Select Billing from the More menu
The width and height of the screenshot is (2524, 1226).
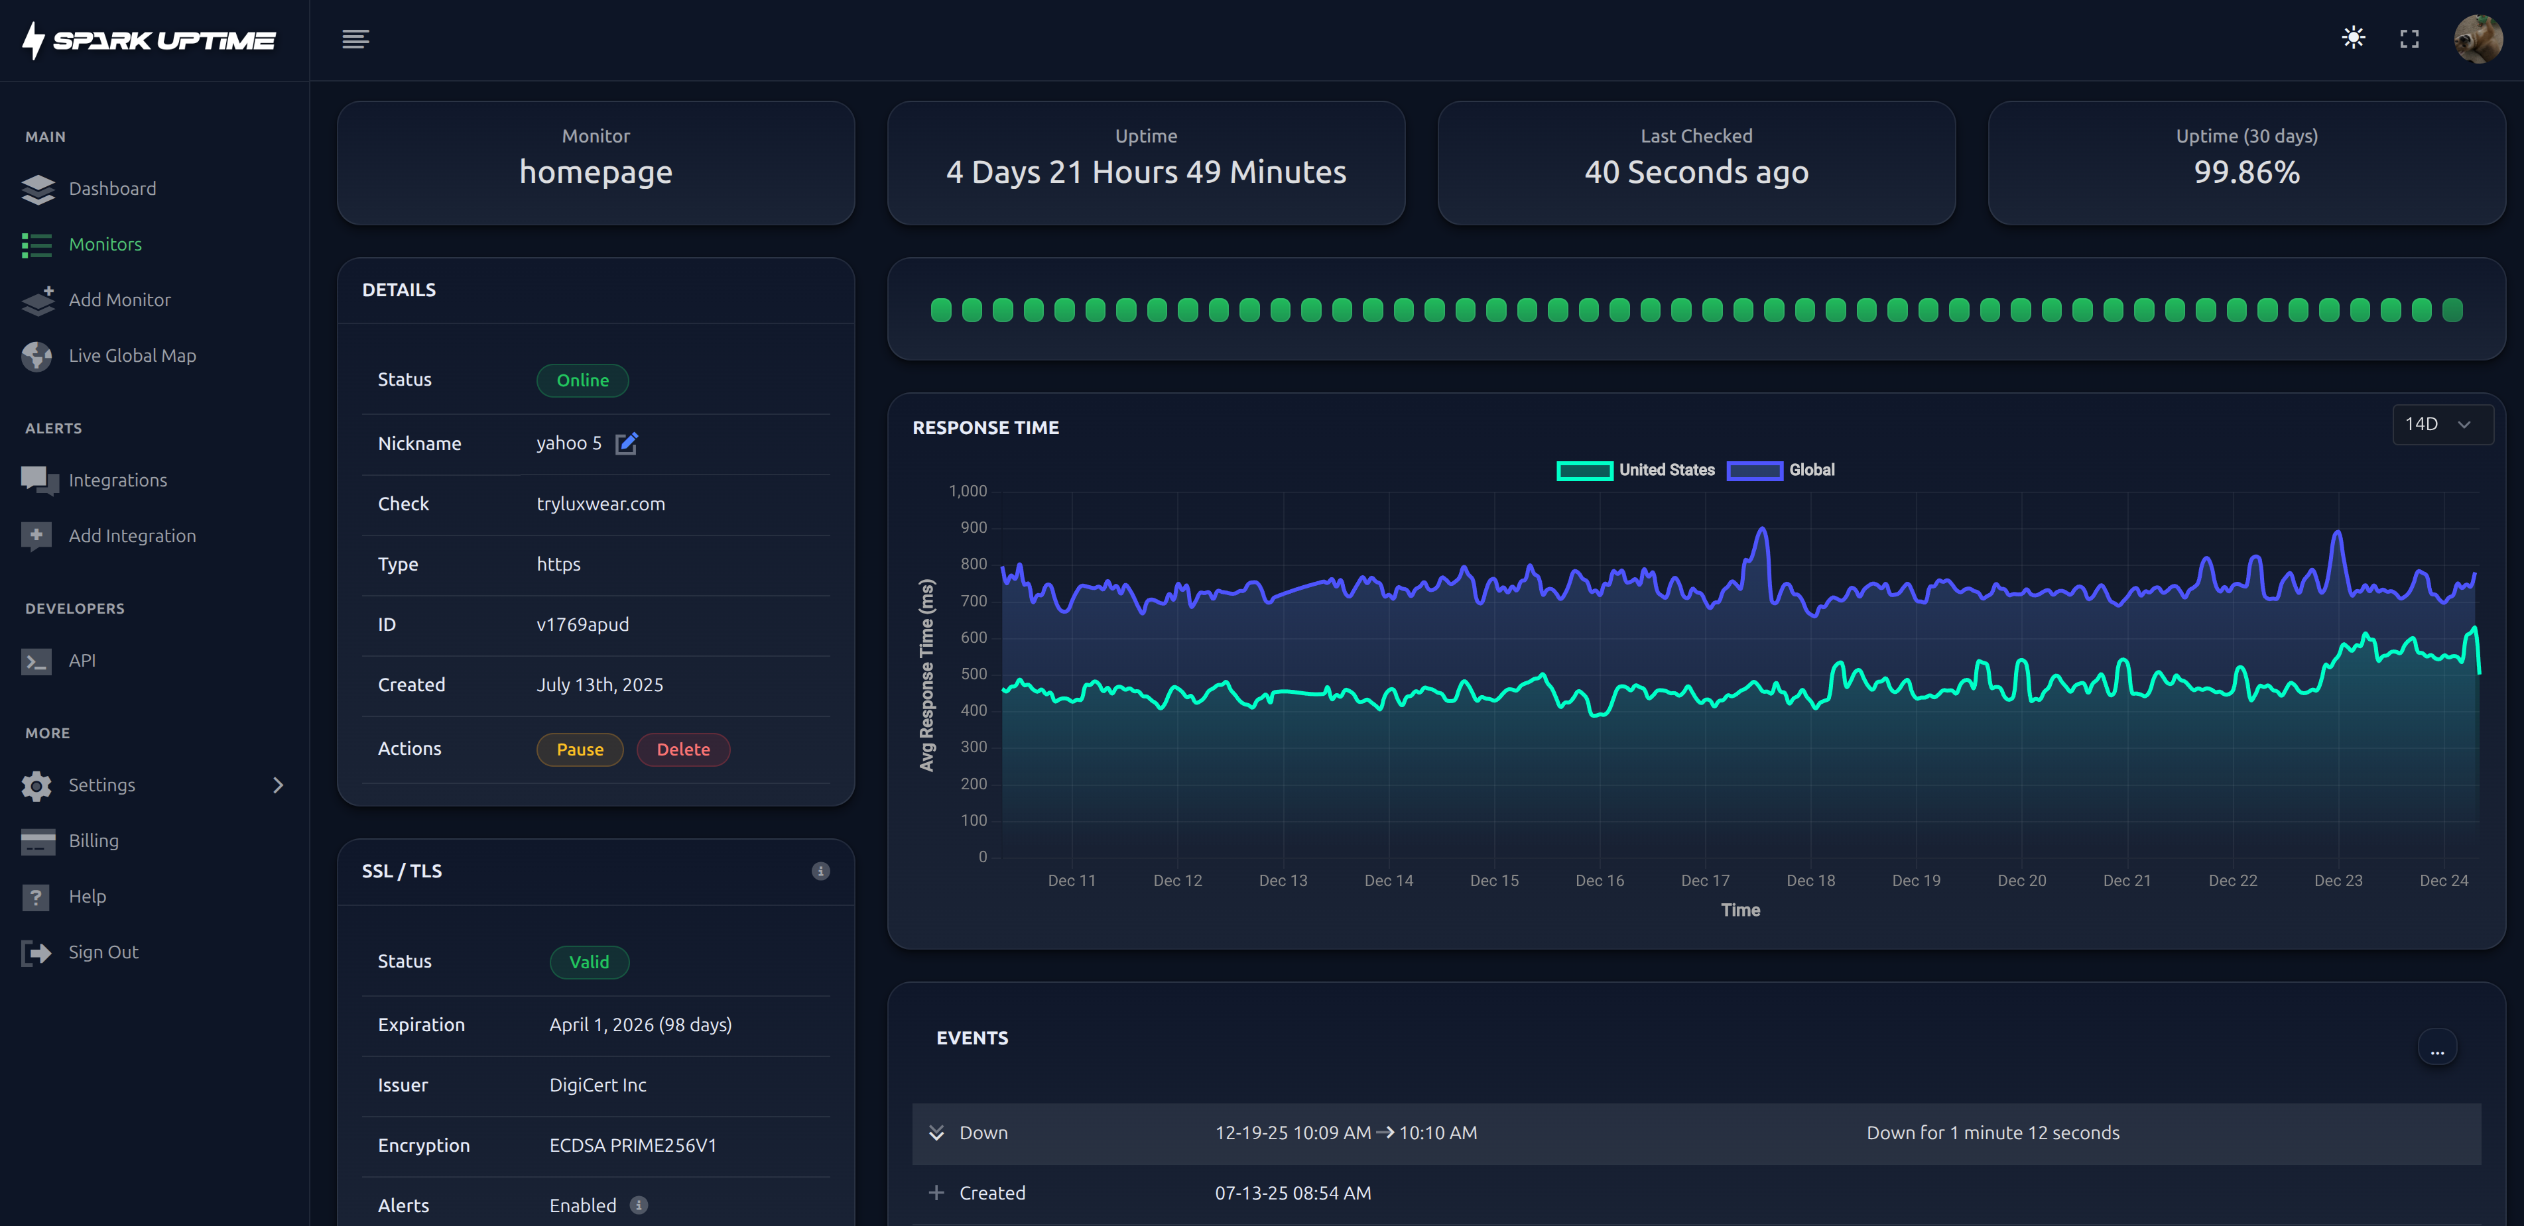93,840
